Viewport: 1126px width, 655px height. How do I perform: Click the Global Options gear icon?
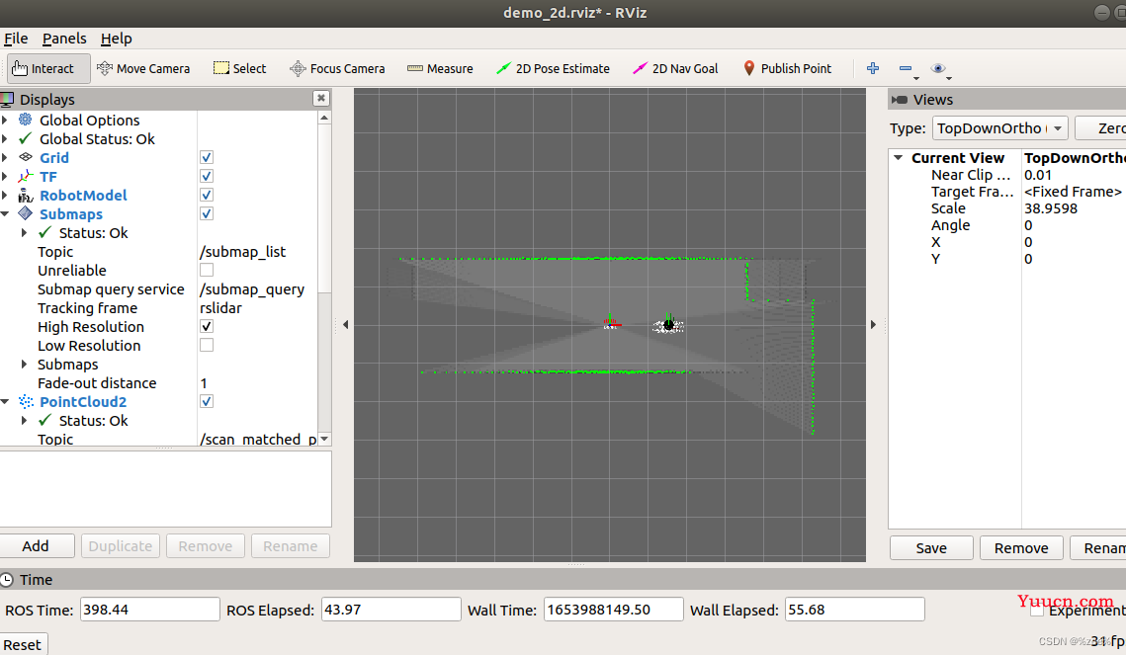pyautogui.click(x=25, y=120)
